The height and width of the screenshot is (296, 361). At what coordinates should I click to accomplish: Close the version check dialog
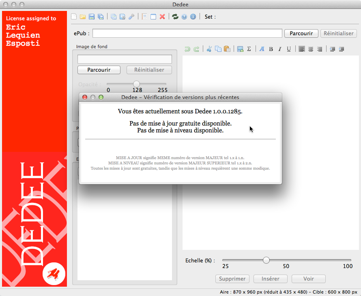85,97
